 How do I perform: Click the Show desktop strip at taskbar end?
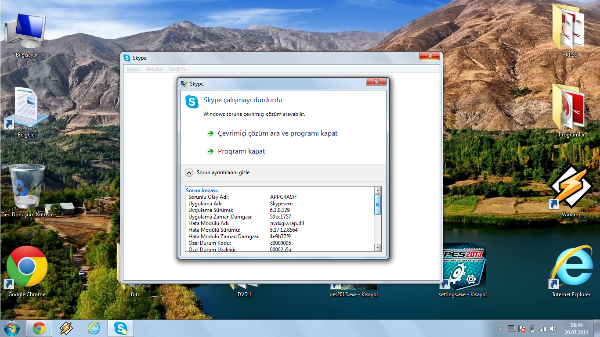tap(596, 328)
